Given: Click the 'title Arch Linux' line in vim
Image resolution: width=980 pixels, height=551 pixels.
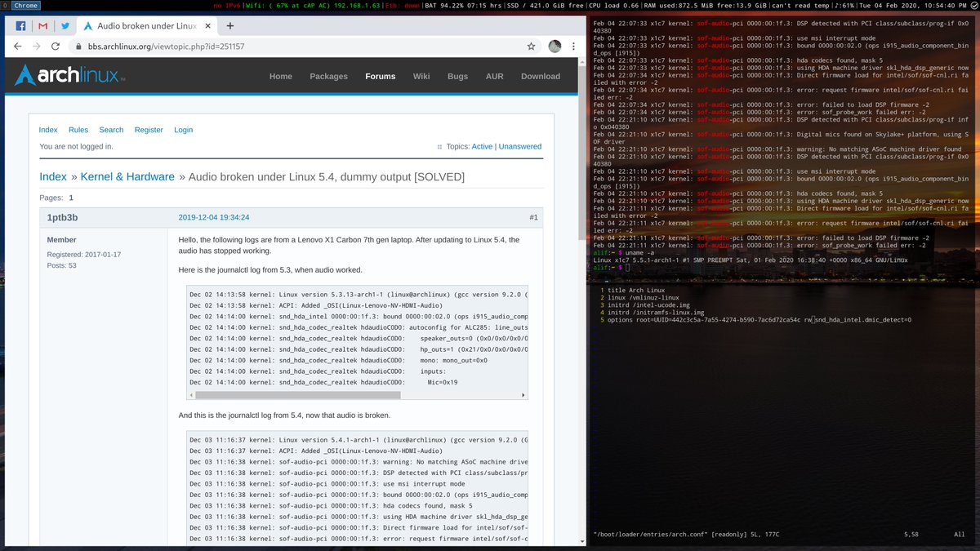Looking at the screenshot, I should pos(636,291).
